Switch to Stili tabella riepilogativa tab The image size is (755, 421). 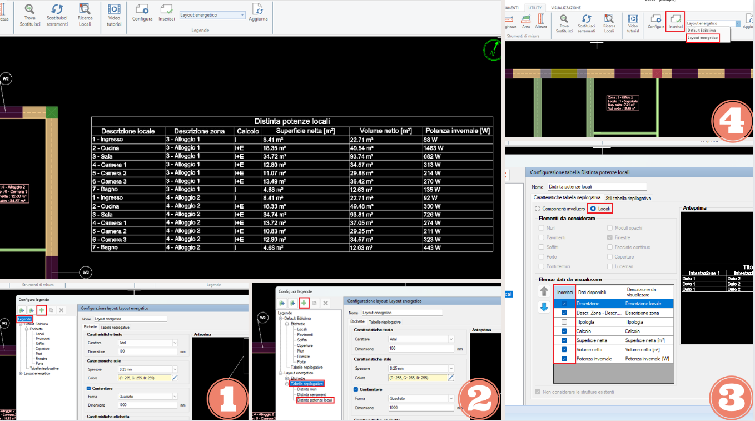pos(628,198)
